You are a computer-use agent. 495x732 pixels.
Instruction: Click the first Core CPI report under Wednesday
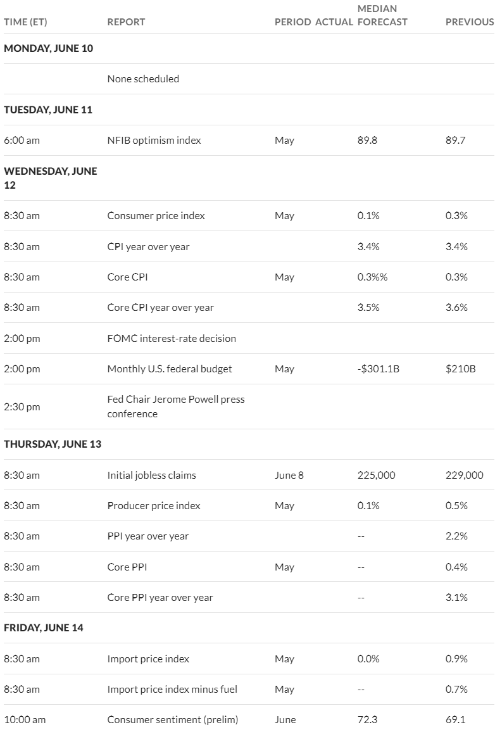pos(127,277)
